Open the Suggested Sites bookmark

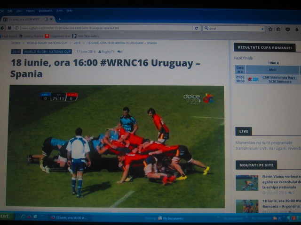click(x=58, y=36)
